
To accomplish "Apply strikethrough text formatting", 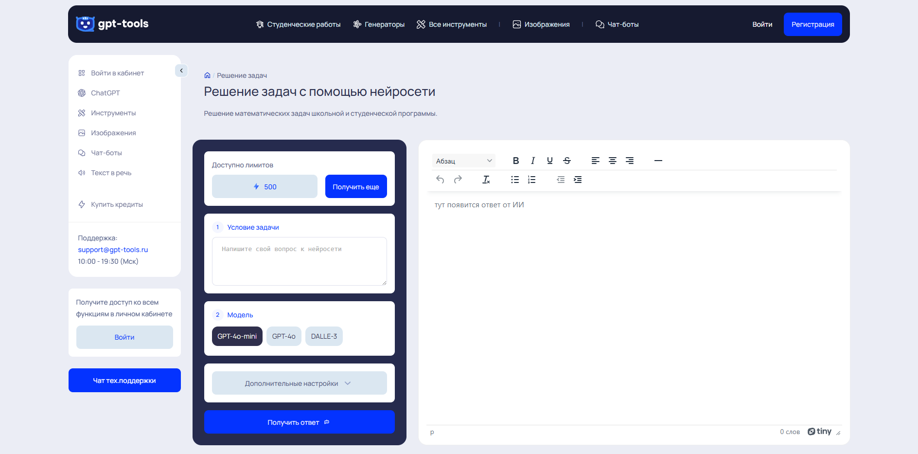I will coord(567,161).
